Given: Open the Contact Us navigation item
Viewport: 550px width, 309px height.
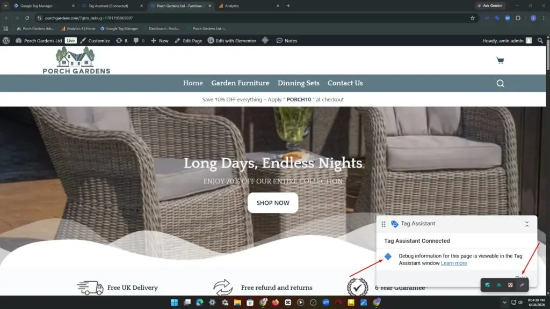Looking at the screenshot, I should (x=345, y=83).
